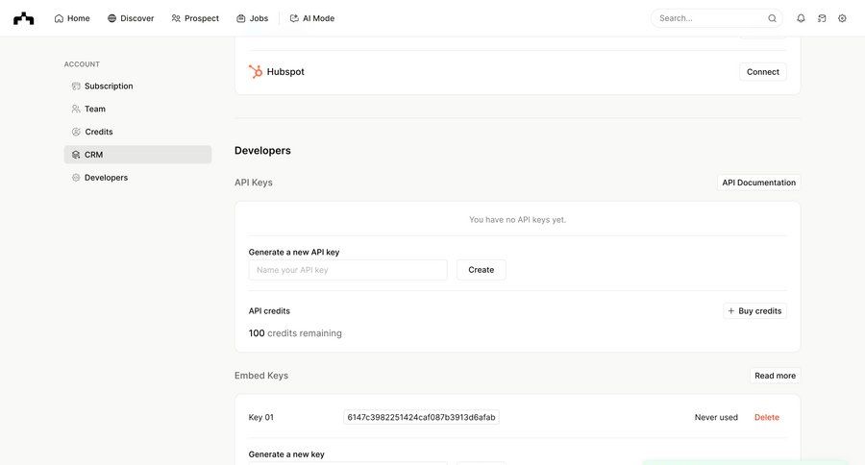Click the Buy credits button
Screen dimensions: 865x465
[x=754, y=311]
